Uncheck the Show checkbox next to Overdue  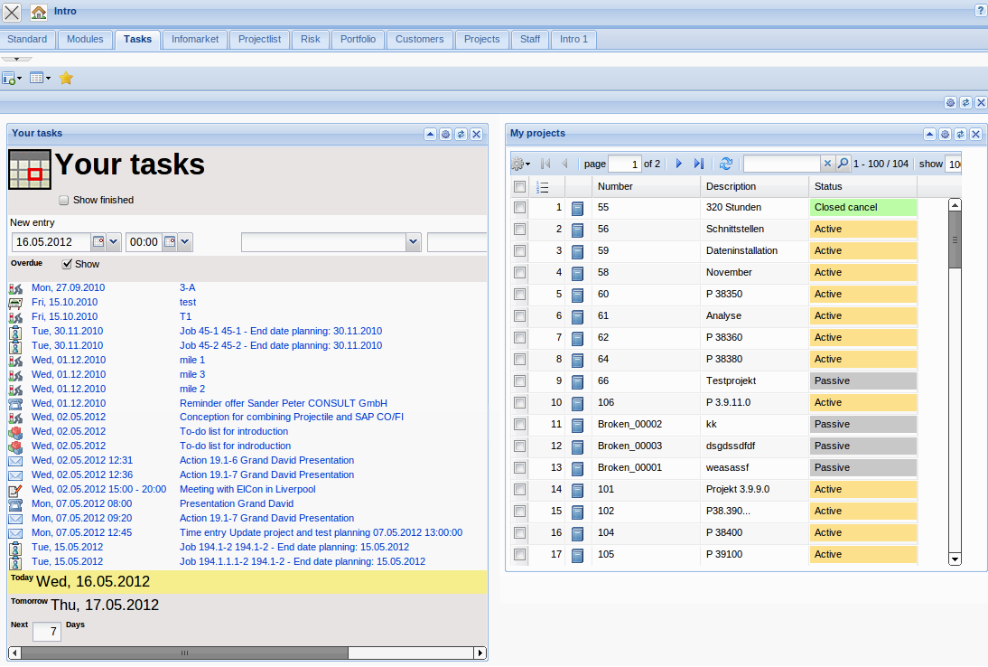pos(67,262)
